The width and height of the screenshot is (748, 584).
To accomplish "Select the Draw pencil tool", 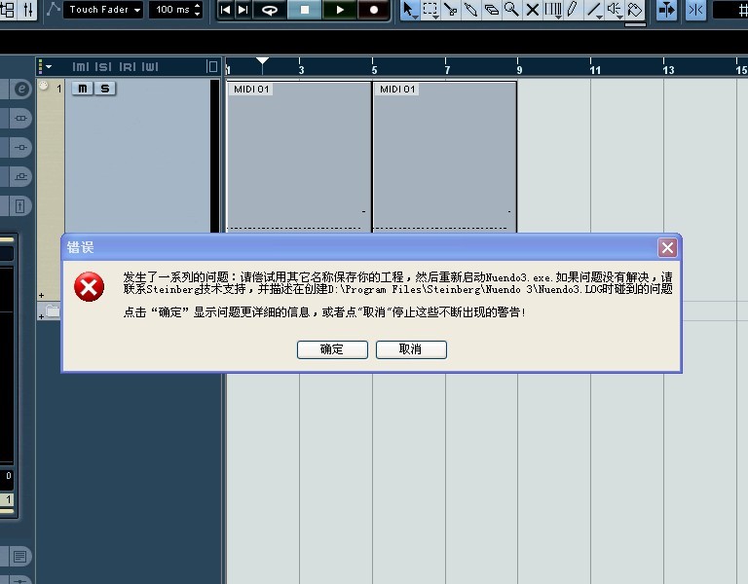I will point(573,10).
